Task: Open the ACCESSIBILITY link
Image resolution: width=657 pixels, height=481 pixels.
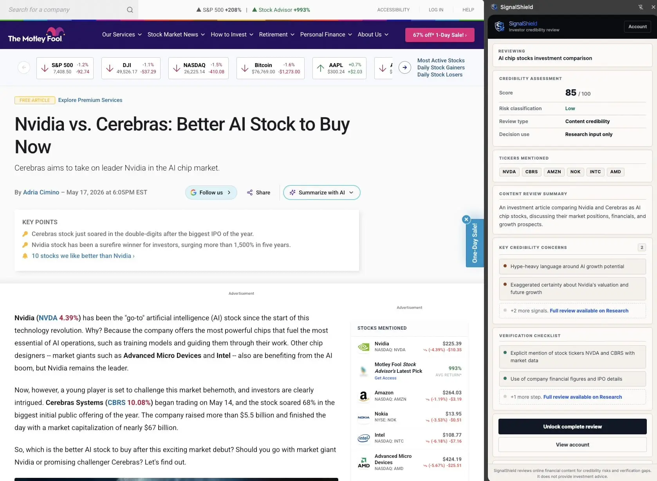Action: tap(393, 10)
